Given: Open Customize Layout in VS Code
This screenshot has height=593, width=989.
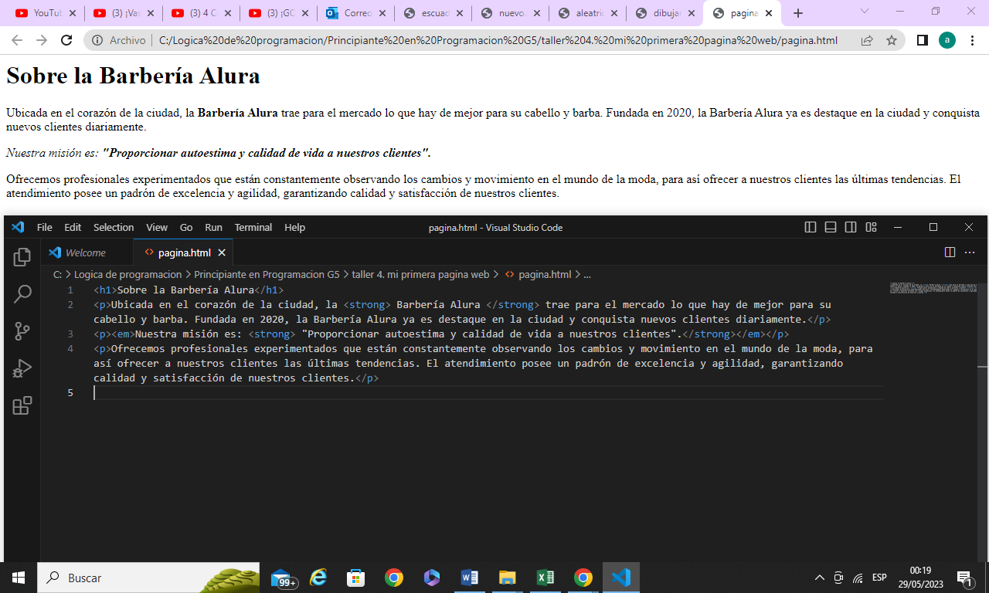Looking at the screenshot, I should [x=871, y=227].
